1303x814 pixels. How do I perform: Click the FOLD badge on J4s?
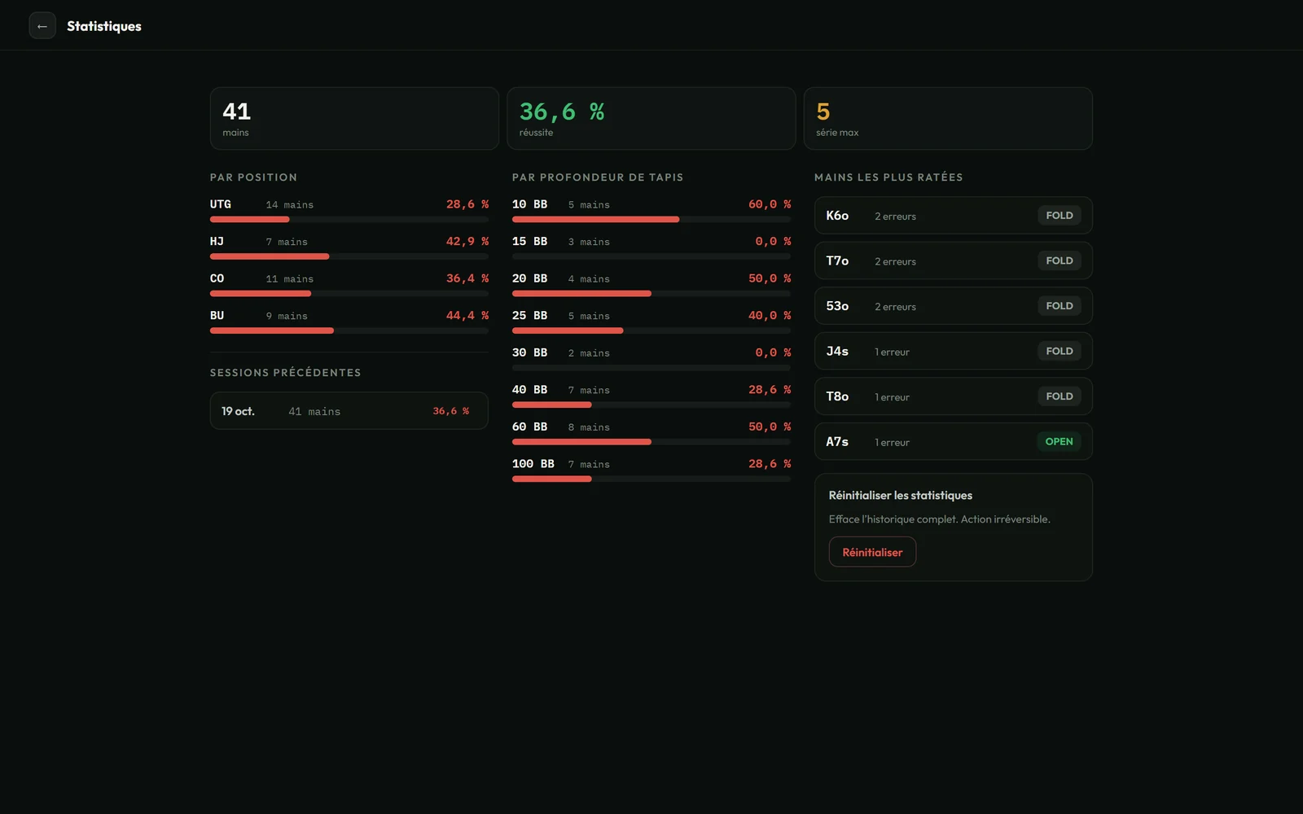click(1060, 351)
